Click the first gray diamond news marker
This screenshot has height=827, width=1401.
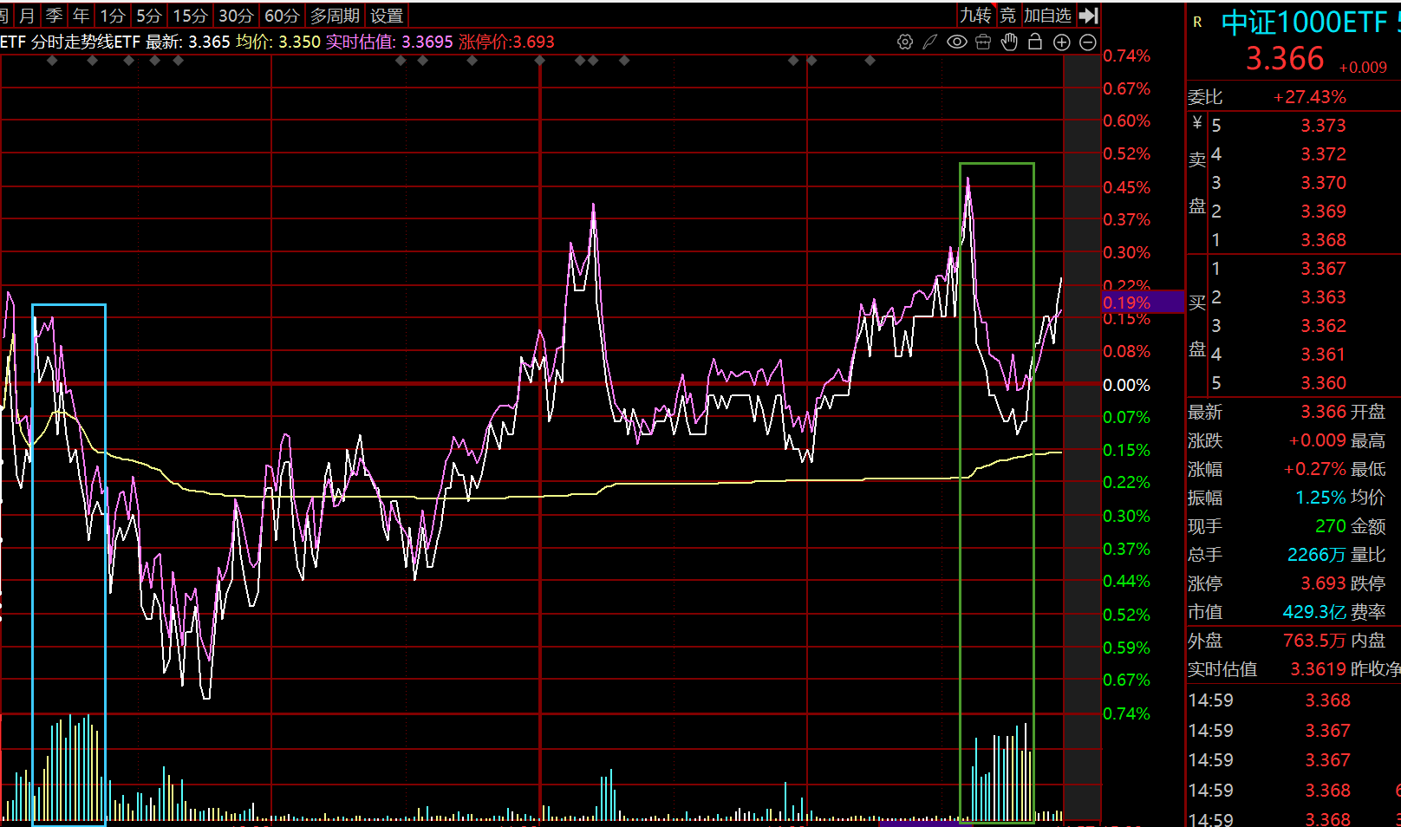coord(53,61)
